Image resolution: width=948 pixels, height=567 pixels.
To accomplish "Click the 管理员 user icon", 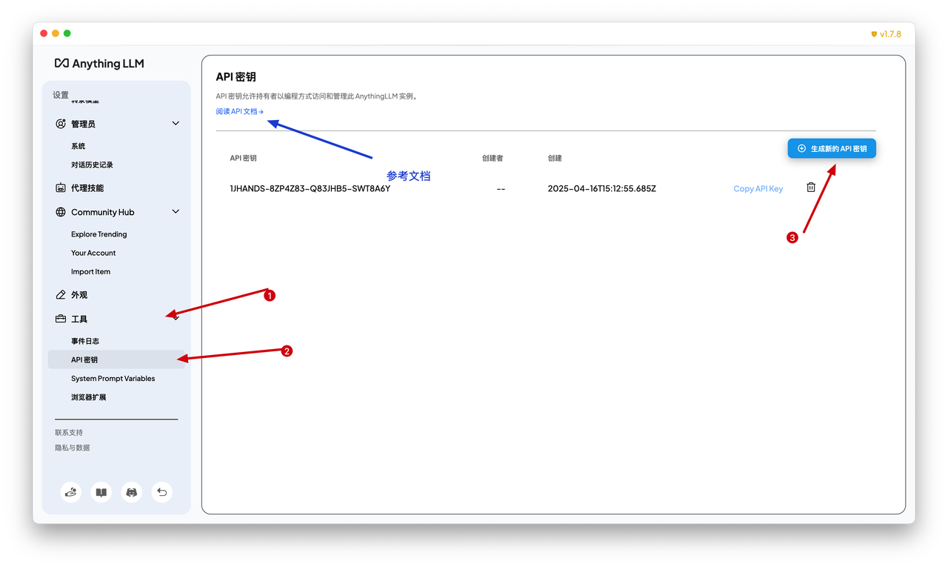I will [x=61, y=124].
